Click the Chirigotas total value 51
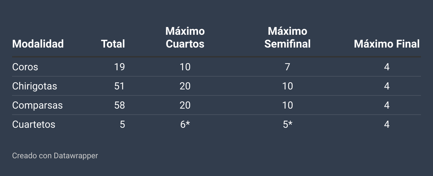The width and height of the screenshot is (433, 176). (x=119, y=86)
